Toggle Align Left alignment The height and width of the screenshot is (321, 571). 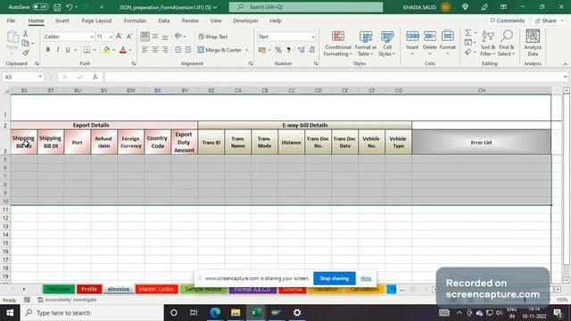pyautogui.click(x=145, y=50)
